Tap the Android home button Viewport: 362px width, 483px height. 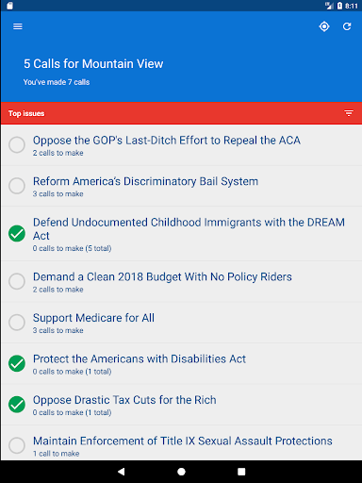click(x=181, y=472)
